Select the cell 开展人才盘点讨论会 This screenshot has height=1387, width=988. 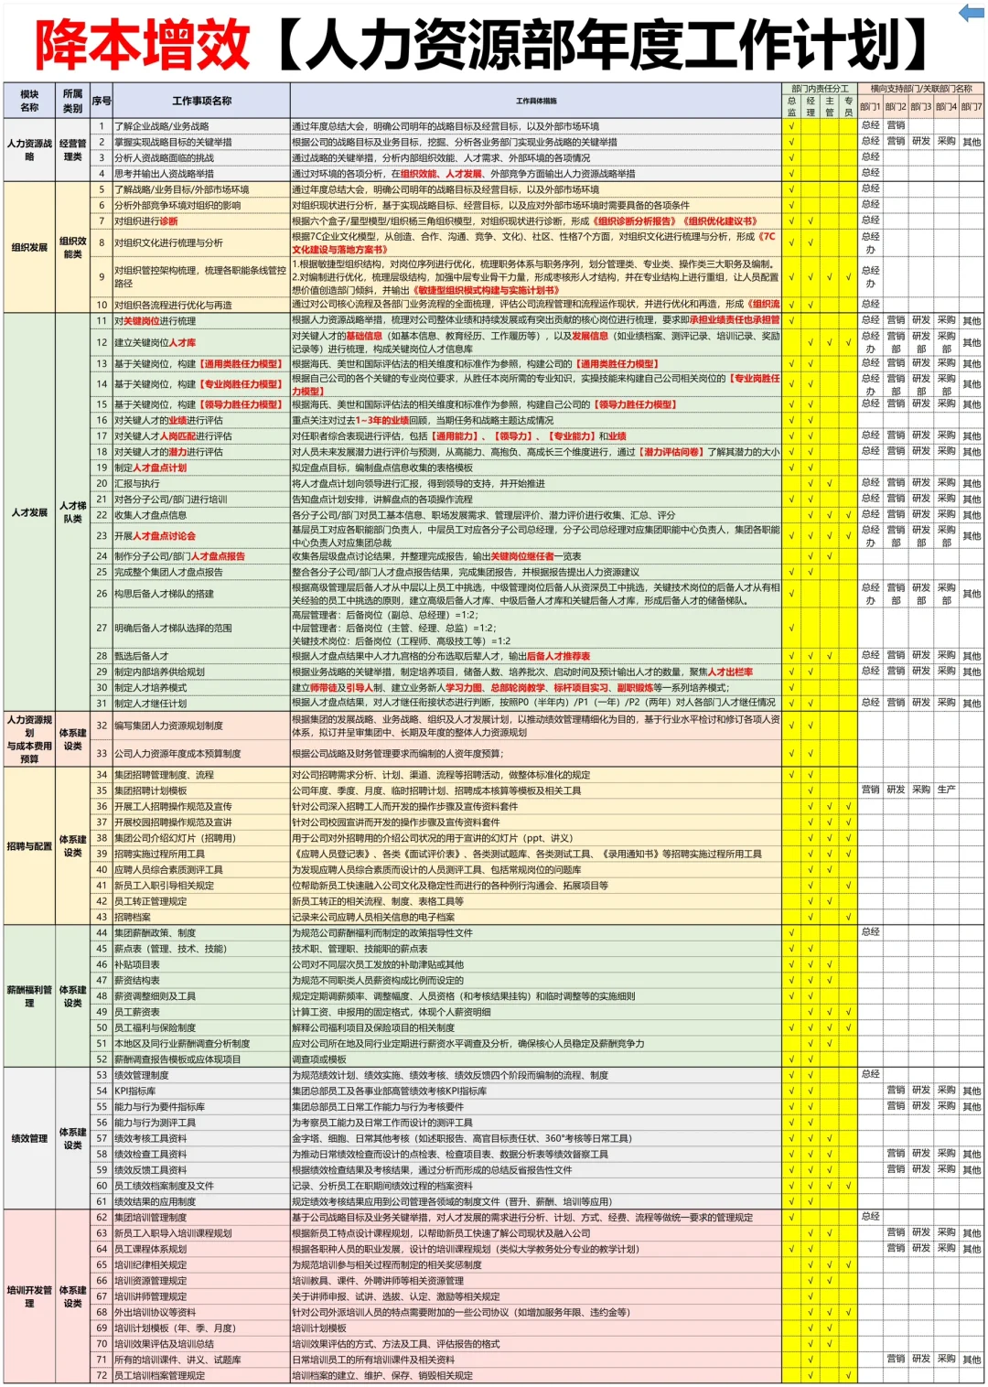[201, 535]
